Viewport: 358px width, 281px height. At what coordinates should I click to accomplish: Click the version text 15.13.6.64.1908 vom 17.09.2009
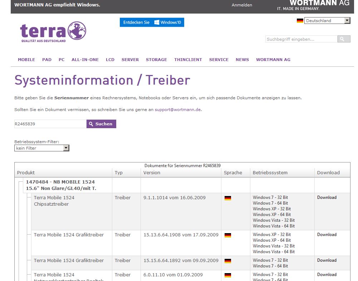pyautogui.click(x=181, y=235)
